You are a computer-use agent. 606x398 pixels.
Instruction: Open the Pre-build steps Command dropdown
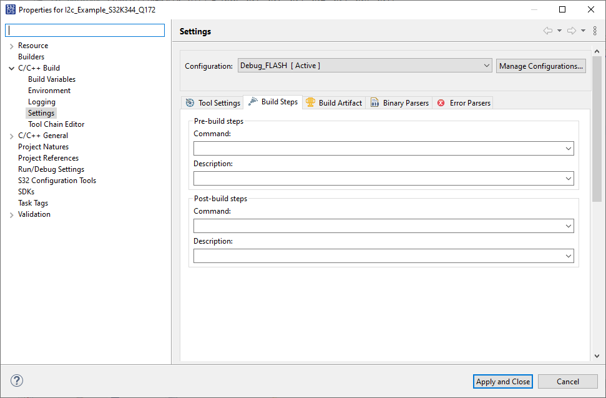click(568, 148)
